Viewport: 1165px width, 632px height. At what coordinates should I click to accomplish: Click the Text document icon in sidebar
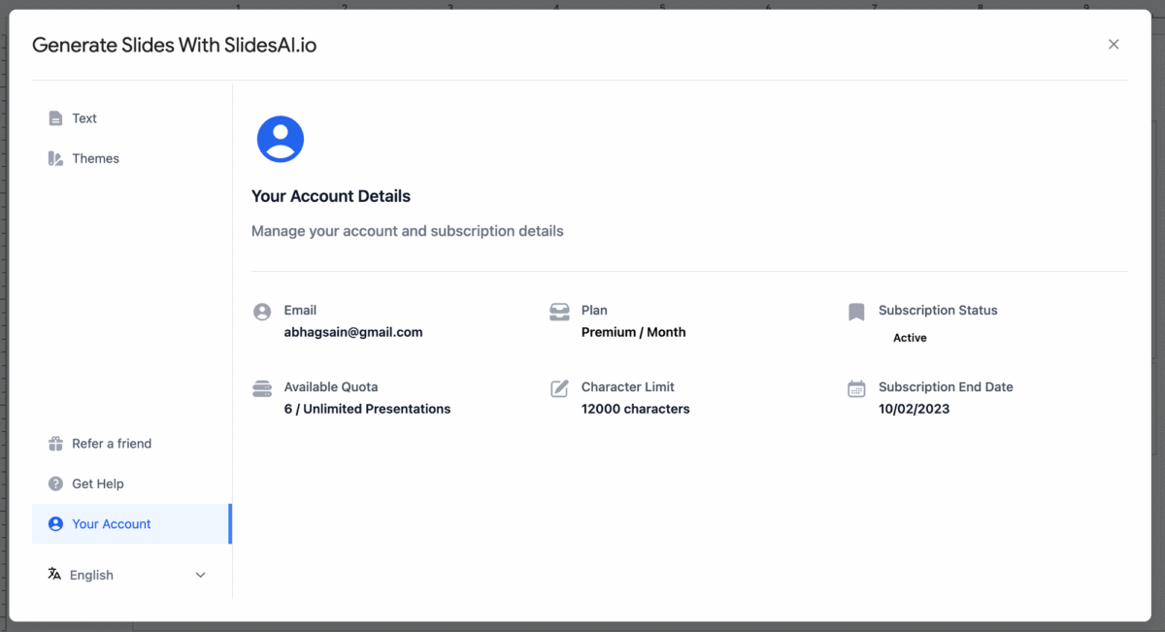55,118
